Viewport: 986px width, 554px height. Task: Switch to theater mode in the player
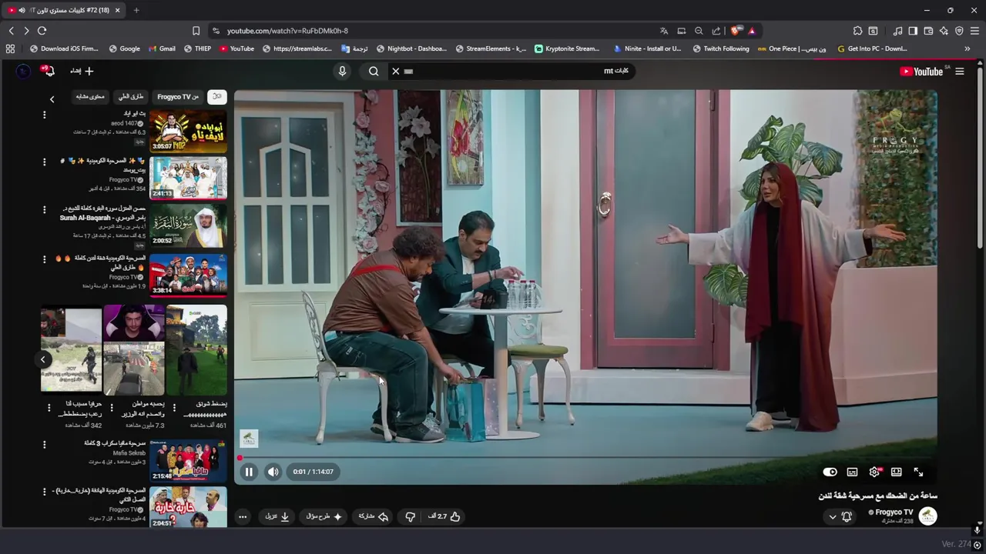[x=897, y=472]
